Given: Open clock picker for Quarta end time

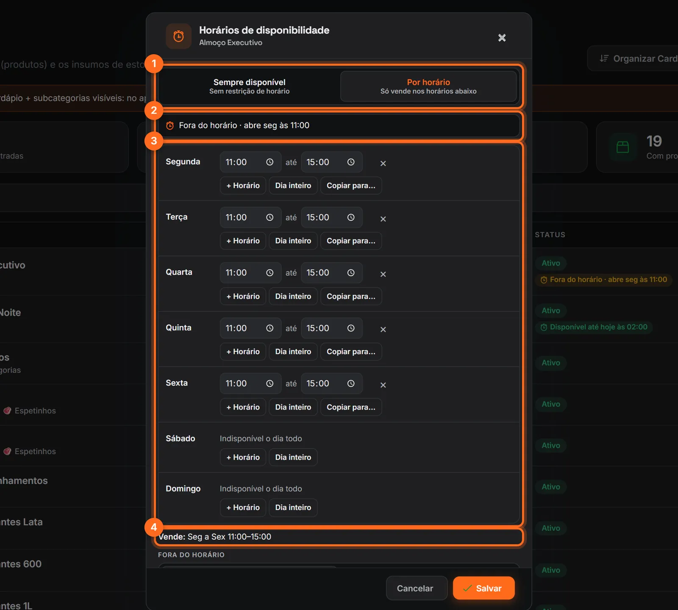Looking at the screenshot, I should click(x=351, y=273).
